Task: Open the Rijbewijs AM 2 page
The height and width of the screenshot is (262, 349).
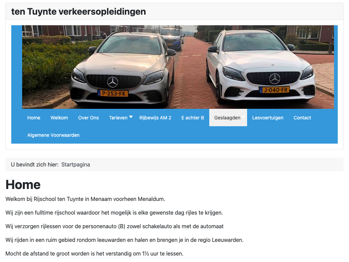Action: click(x=155, y=118)
